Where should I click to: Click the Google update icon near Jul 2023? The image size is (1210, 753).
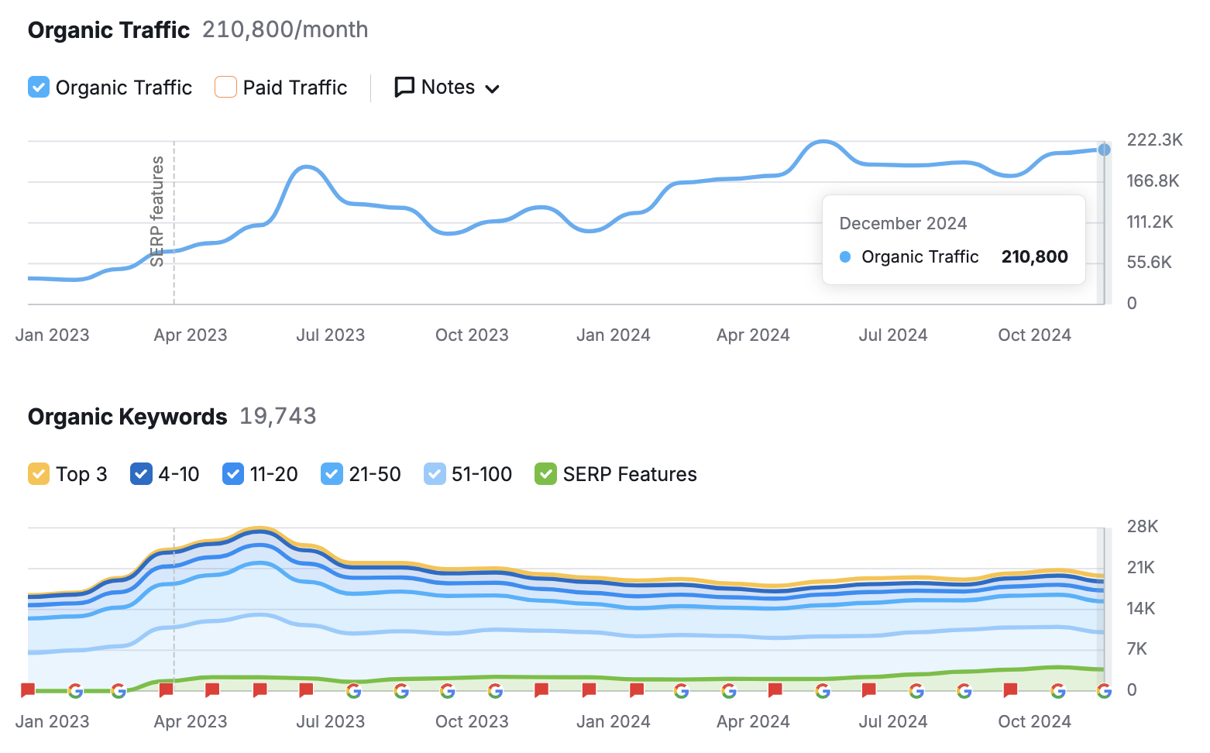[x=354, y=690]
